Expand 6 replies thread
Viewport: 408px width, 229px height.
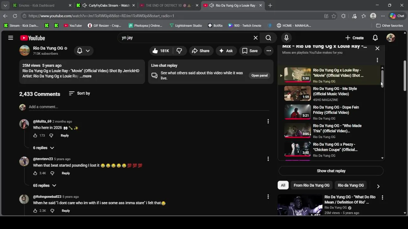pos(44,148)
